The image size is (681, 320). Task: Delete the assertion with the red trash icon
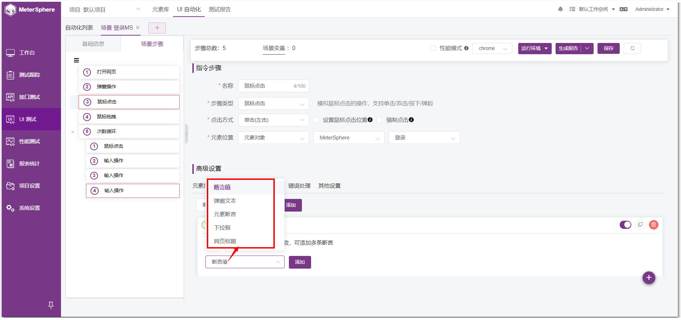point(654,225)
